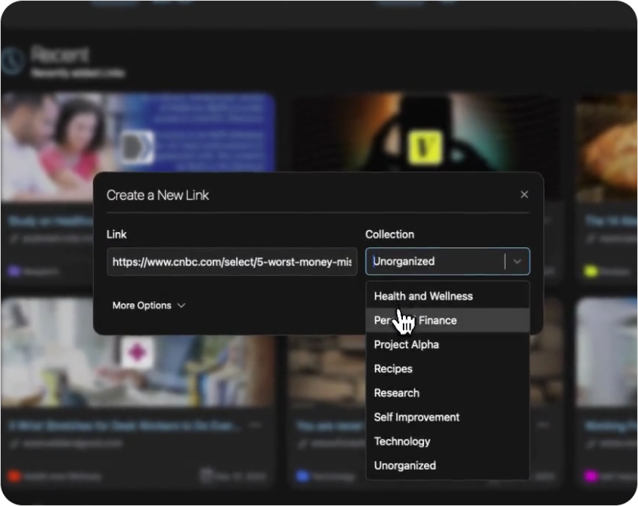Close the Create a New Link dialog
This screenshot has height=506, width=638.
point(524,194)
